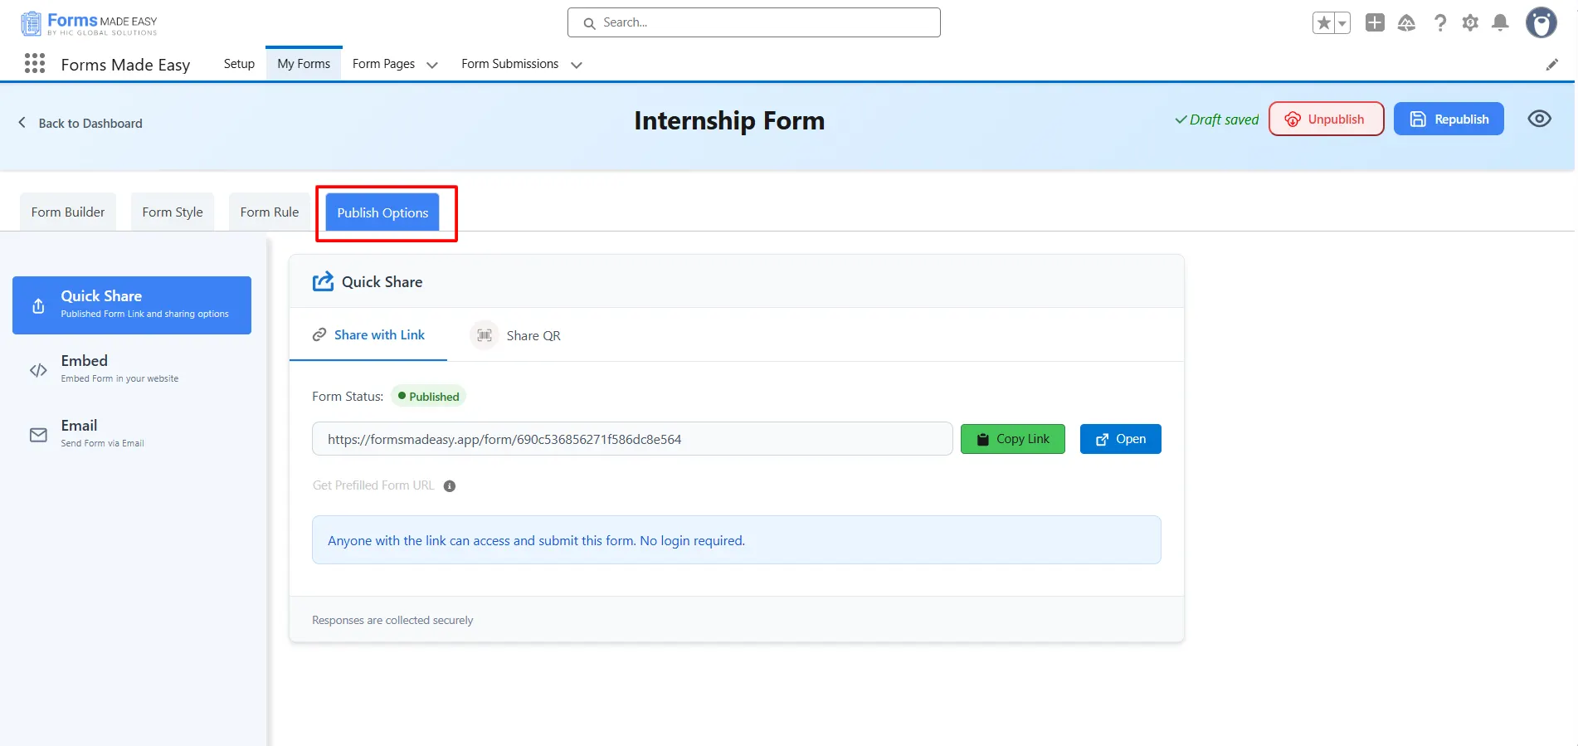Click the Search input field

pyautogui.click(x=753, y=22)
